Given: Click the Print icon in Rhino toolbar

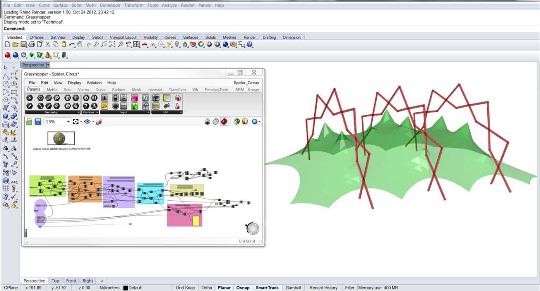Looking at the screenshot, I should (32, 44).
